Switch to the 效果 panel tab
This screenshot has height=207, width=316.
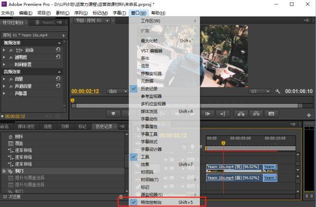point(65,126)
